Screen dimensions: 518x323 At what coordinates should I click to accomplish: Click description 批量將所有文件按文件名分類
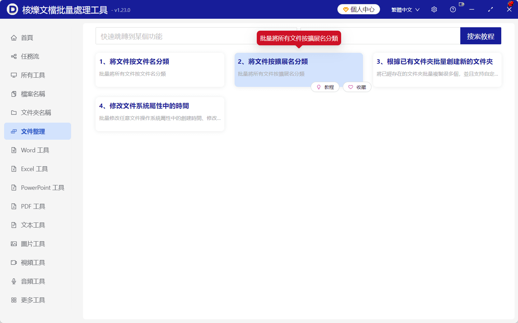132,74
